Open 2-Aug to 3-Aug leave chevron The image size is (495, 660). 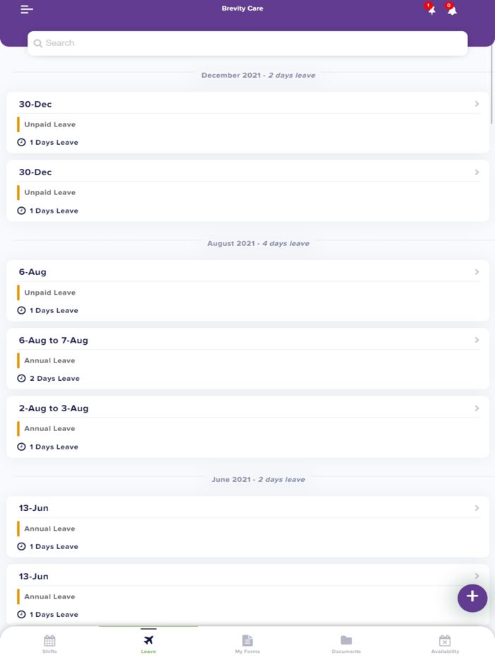(x=477, y=408)
